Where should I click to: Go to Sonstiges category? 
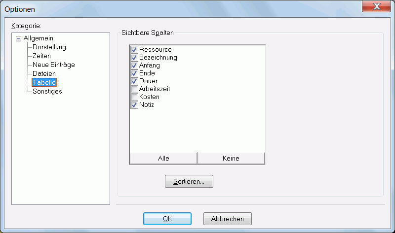click(x=47, y=91)
